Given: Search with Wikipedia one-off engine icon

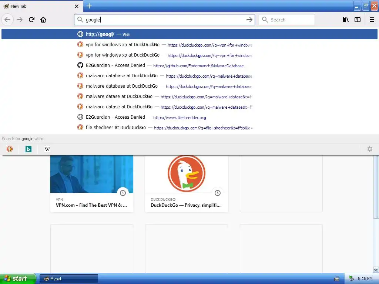Looking at the screenshot, I should [x=47, y=149].
